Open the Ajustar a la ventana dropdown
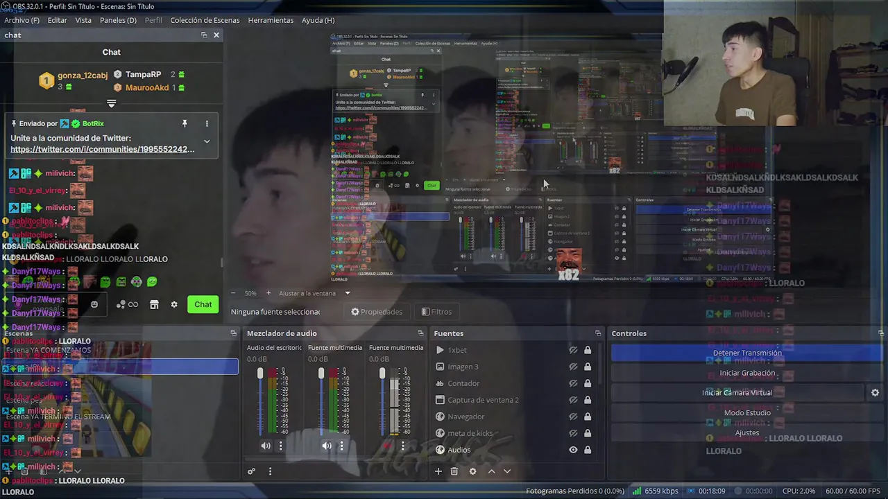This screenshot has width=888, height=499. (x=315, y=293)
